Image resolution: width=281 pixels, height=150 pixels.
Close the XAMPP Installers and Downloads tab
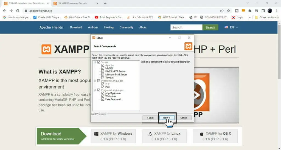pyautogui.click(x=48, y=3)
